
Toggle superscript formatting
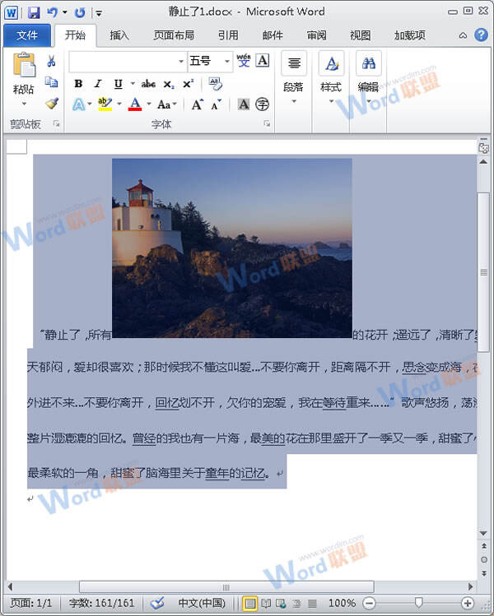pyautogui.click(x=188, y=84)
